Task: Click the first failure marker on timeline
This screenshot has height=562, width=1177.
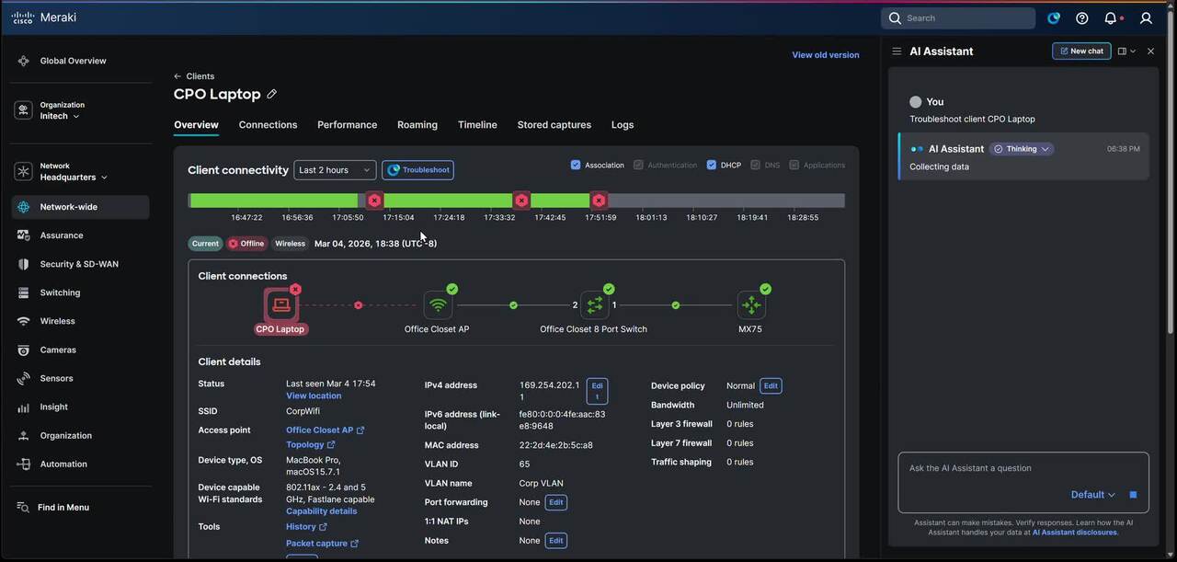Action: tap(374, 201)
